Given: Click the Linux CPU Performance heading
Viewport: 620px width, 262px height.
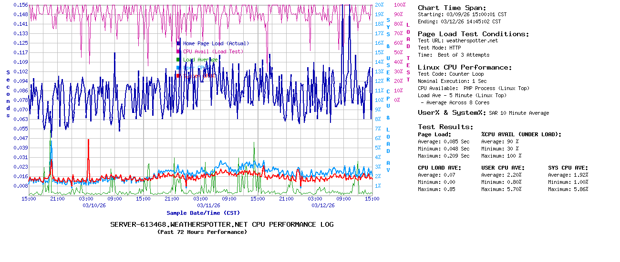Looking at the screenshot, I should (x=465, y=67).
